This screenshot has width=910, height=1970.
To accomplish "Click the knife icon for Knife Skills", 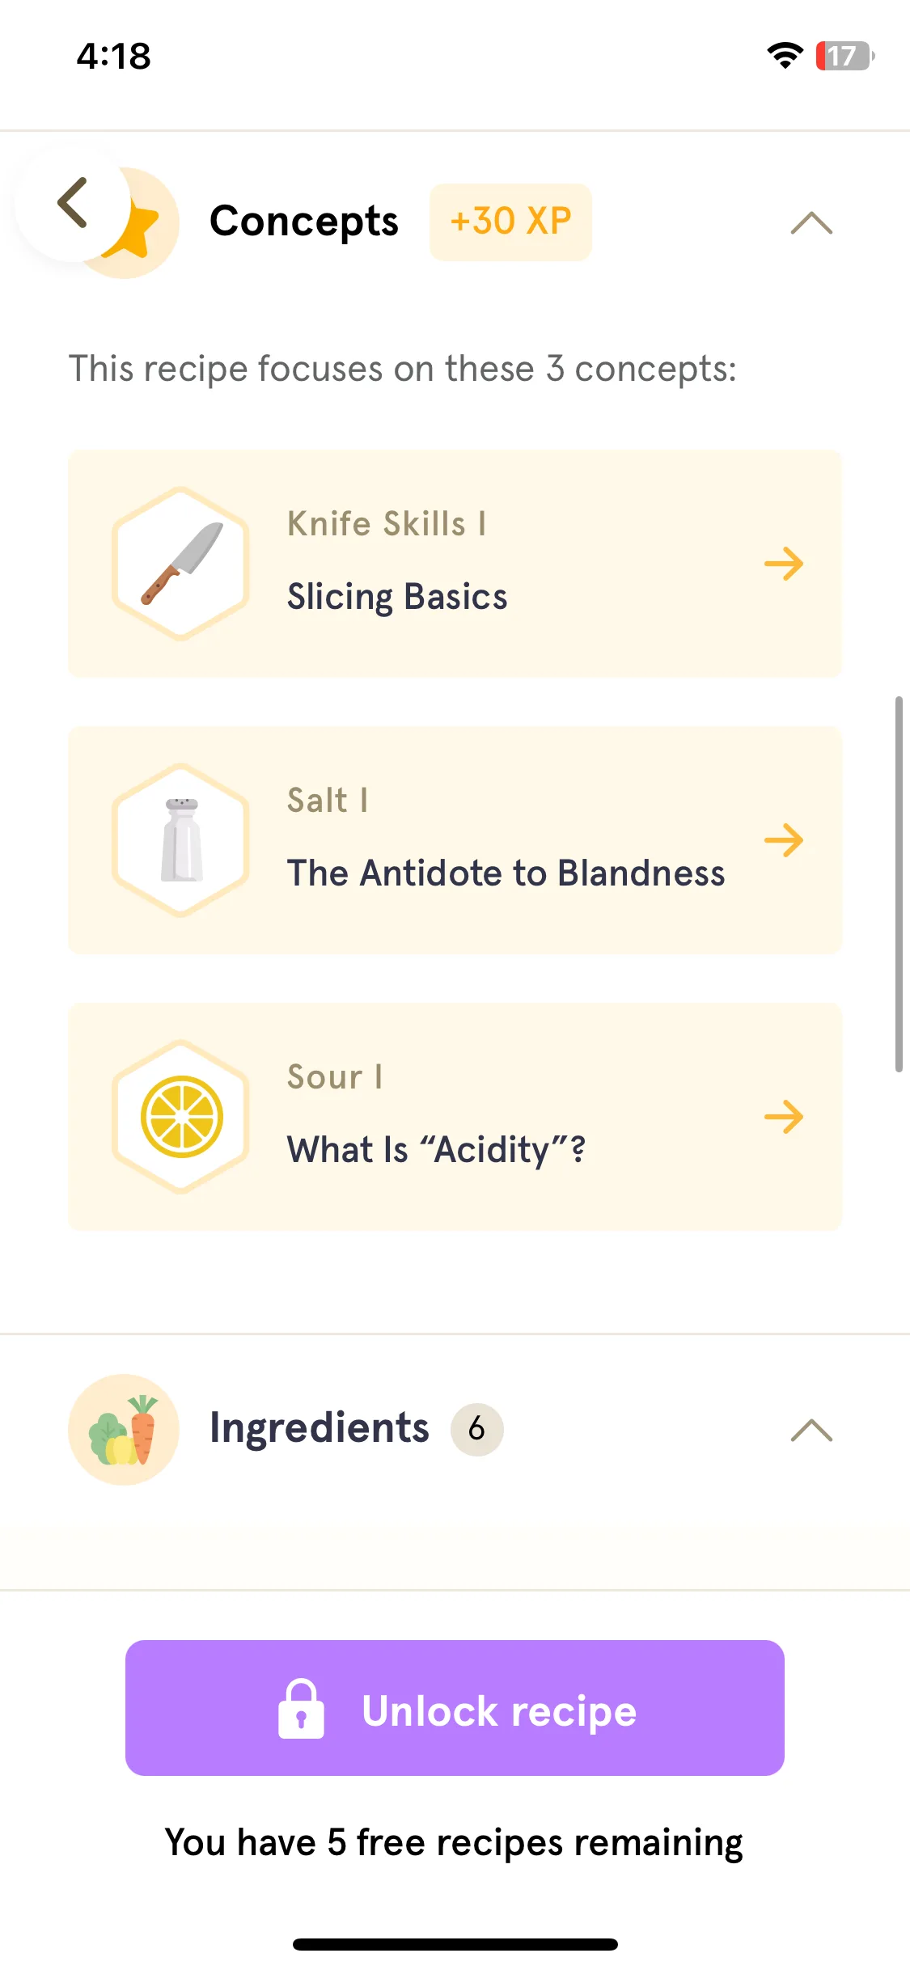I will click(181, 564).
